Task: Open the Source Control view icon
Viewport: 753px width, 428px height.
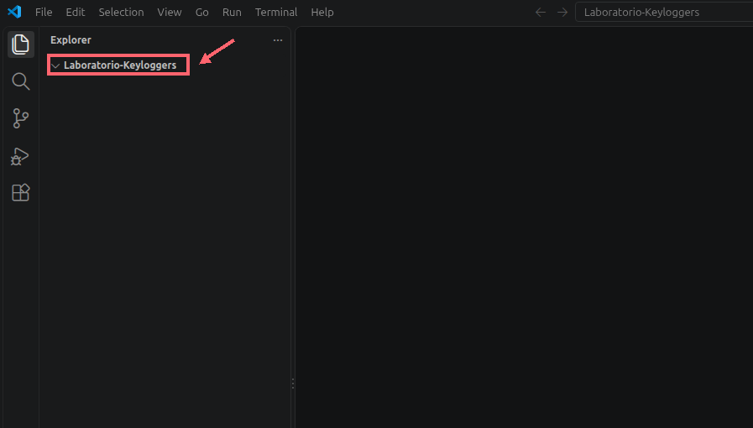Action: (21, 118)
